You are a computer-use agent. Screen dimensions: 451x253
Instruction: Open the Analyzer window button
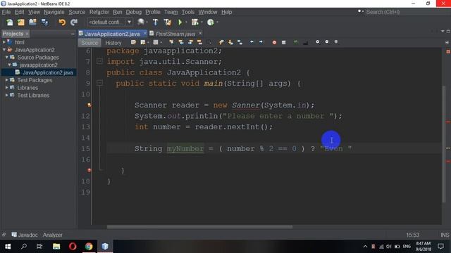53,235
